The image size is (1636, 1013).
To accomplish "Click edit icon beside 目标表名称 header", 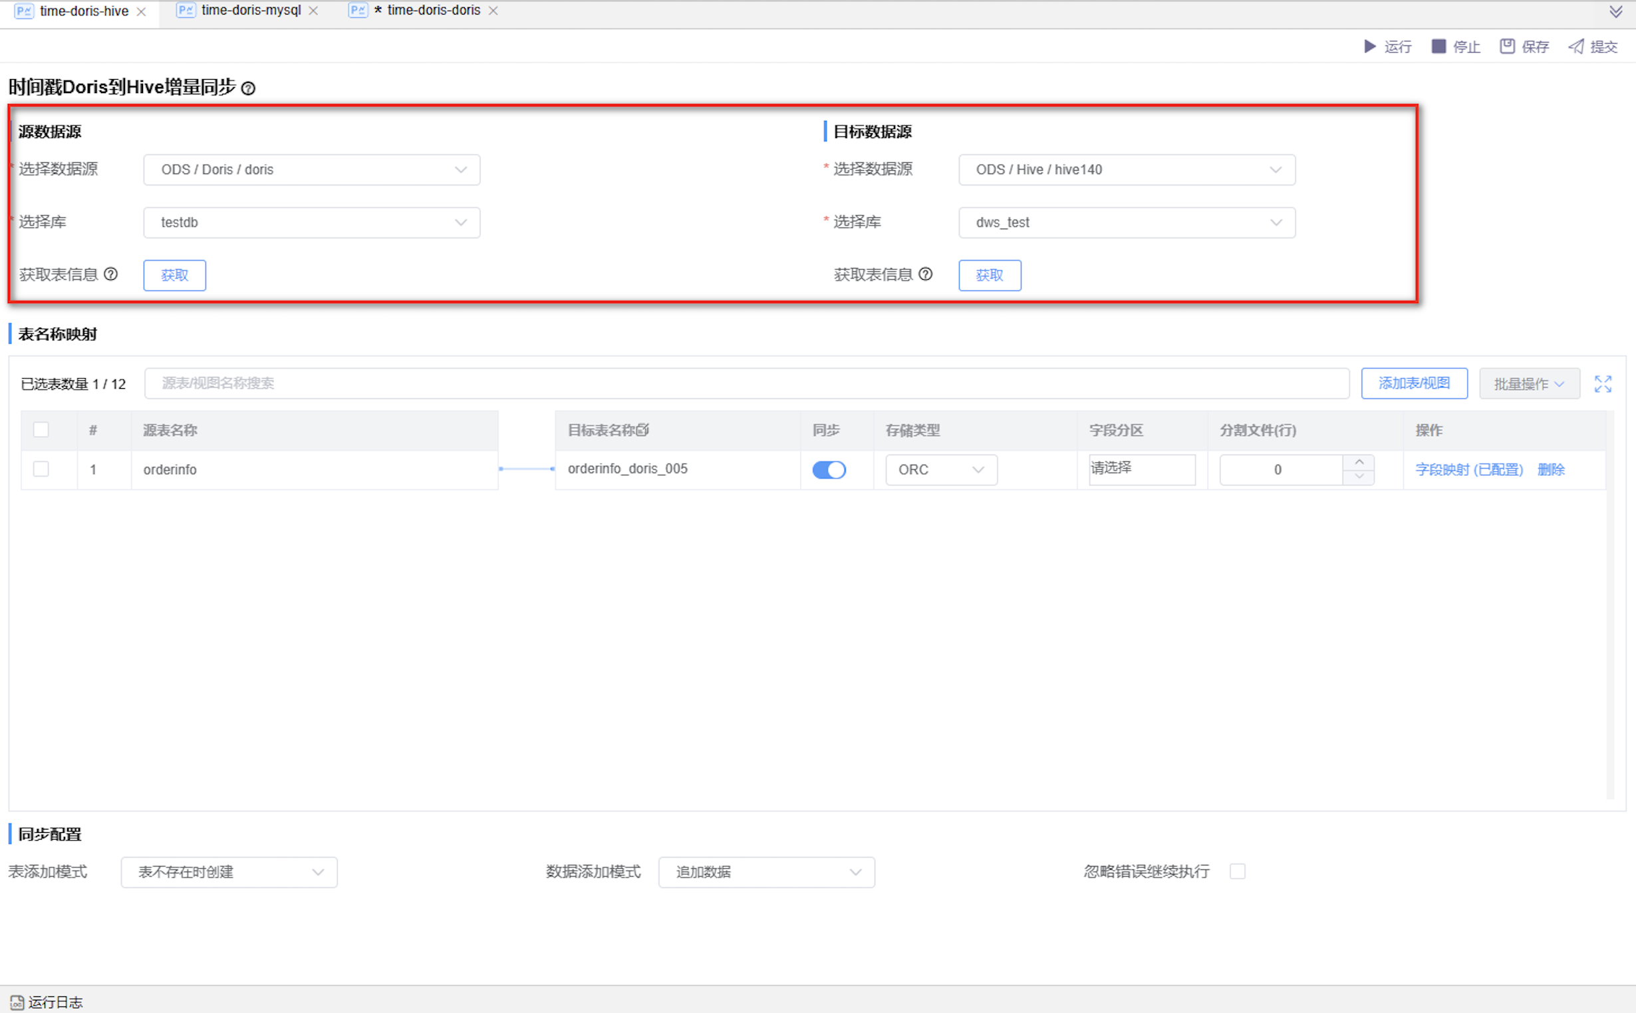I will coord(642,430).
